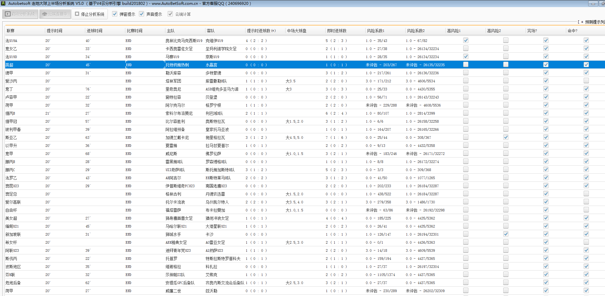Click the cloud icon on 云端连接中 button
The width and height of the screenshot is (605, 296).
(45, 14)
